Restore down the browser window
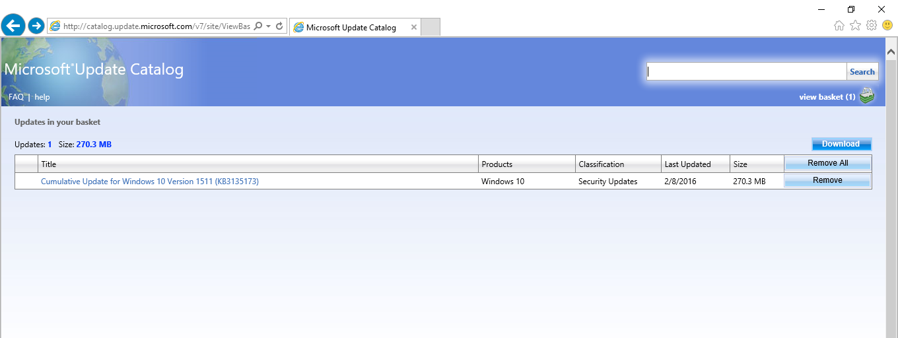 pos(851,9)
